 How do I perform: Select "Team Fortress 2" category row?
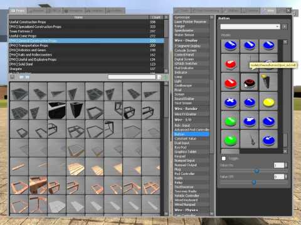coord(87,31)
